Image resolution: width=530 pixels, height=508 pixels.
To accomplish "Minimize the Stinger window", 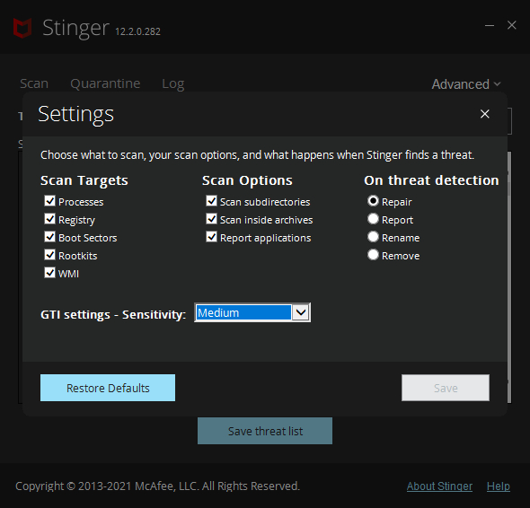I will pos(490,25).
